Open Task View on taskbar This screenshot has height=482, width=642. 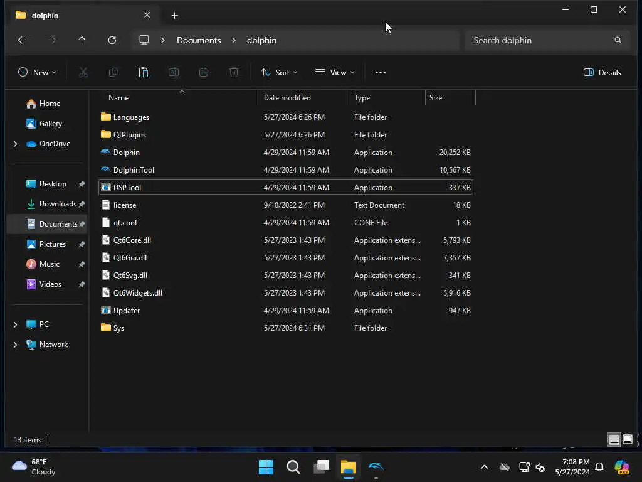click(x=321, y=467)
